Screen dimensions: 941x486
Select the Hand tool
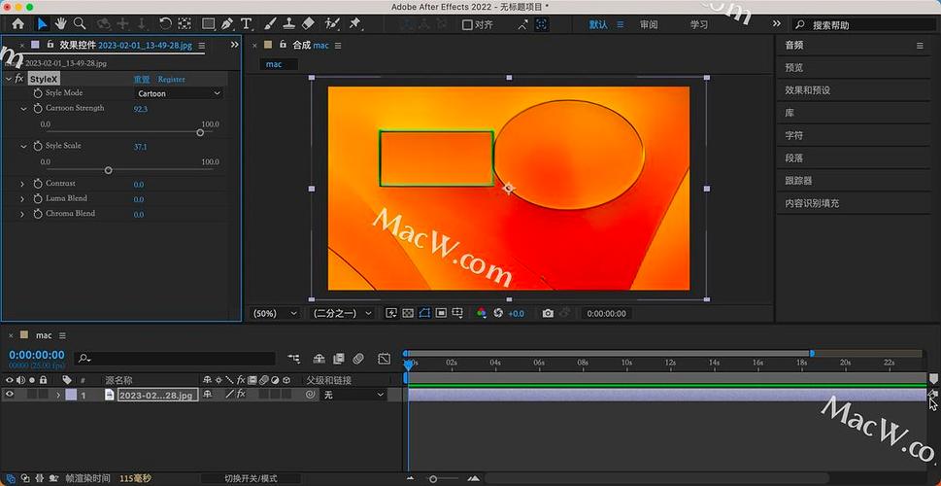(60, 24)
